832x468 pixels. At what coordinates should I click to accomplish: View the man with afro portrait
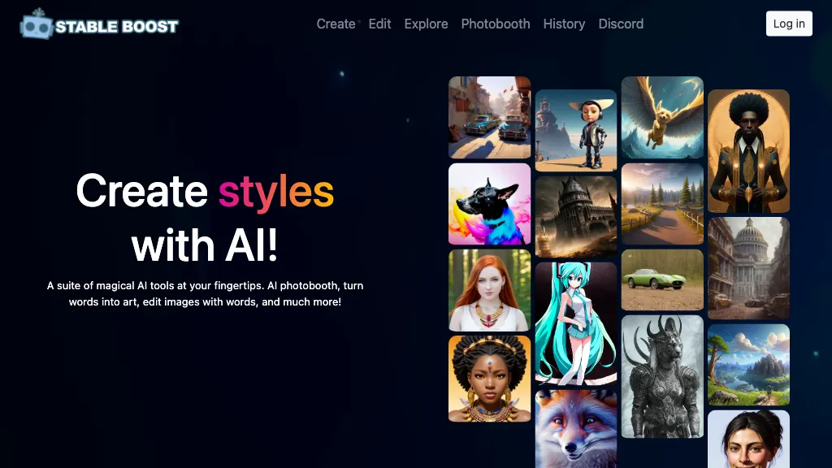[x=748, y=150]
